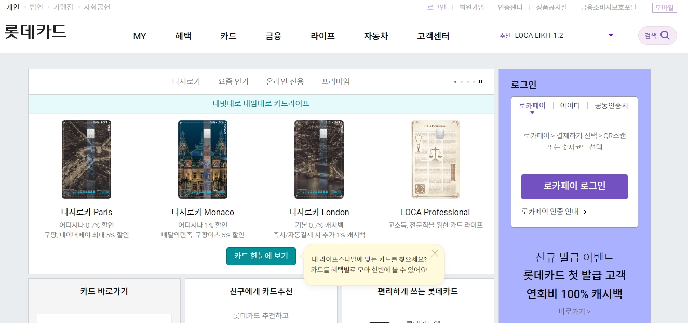Click the 디지로카 Monaco card title
Screen dimensions: 688x323
pos(203,212)
